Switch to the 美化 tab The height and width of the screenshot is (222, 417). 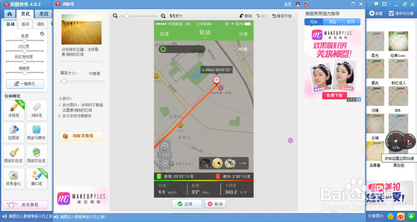pyautogui.click(x=25, y=14)
